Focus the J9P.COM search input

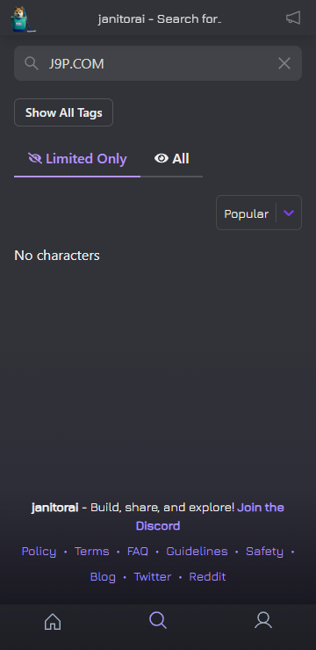[158, 63]
